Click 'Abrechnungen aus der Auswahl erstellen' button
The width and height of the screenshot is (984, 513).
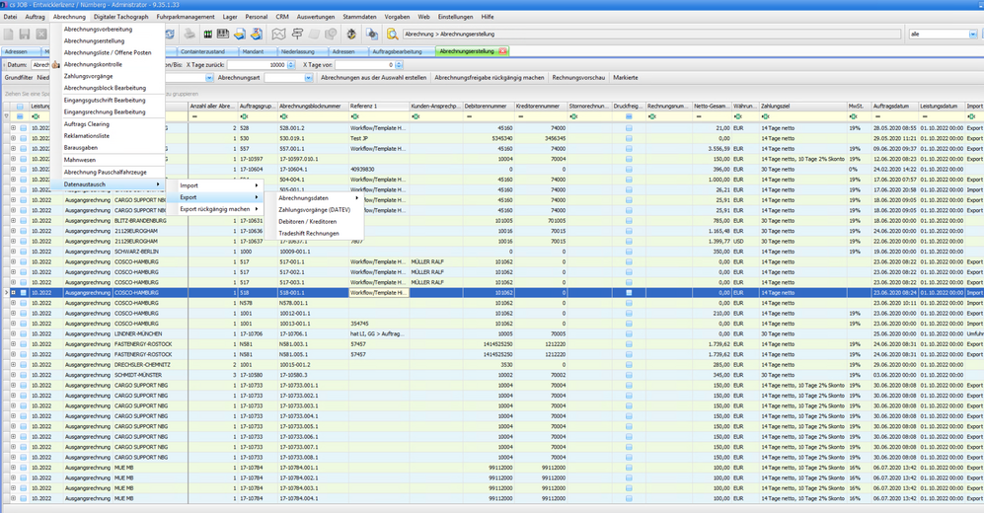point(373,78)
